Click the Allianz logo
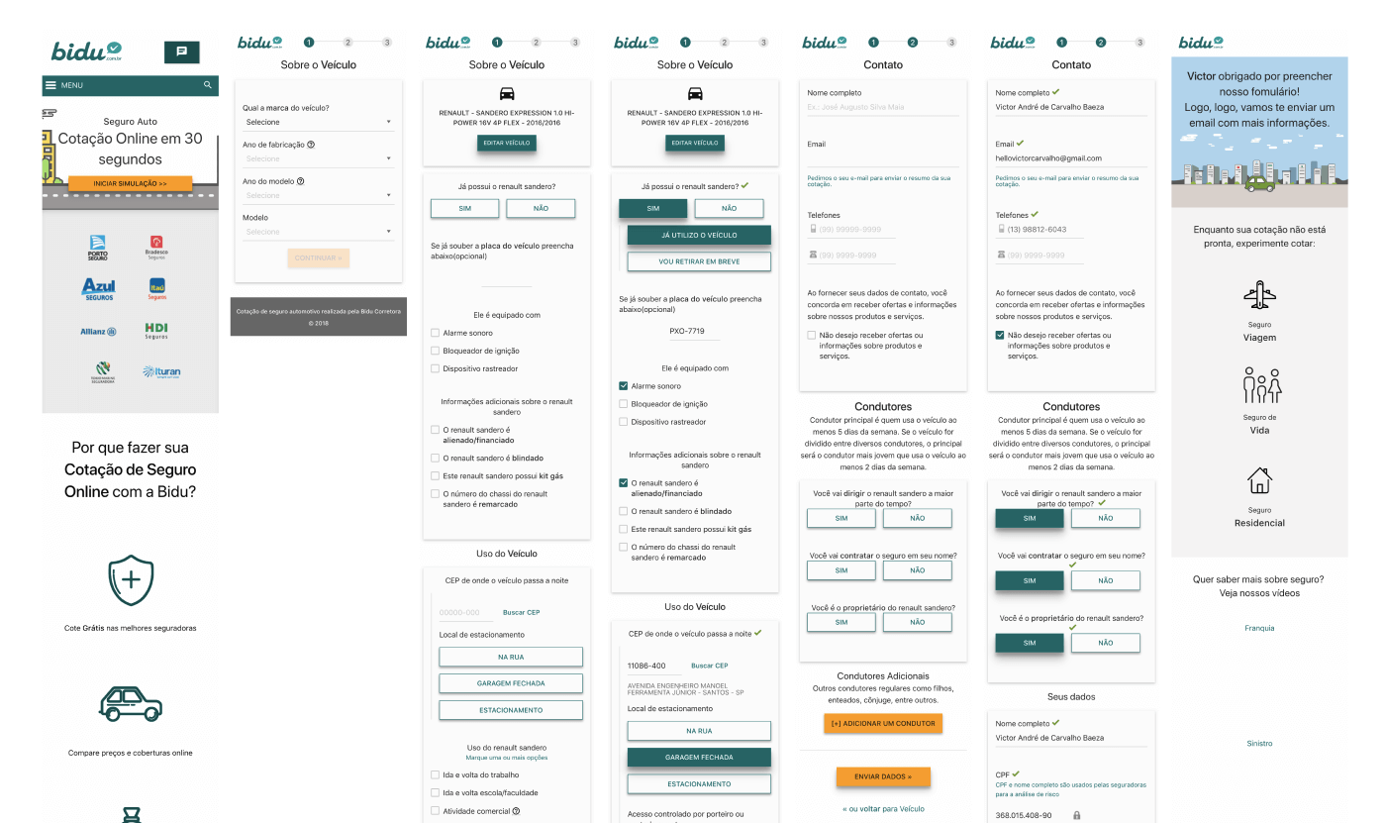1385x823 pixels. tap(98, 331)
